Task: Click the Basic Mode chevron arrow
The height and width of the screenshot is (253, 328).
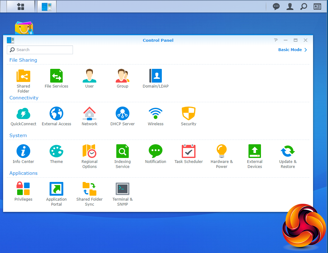Action: click(x=306, y=50)
